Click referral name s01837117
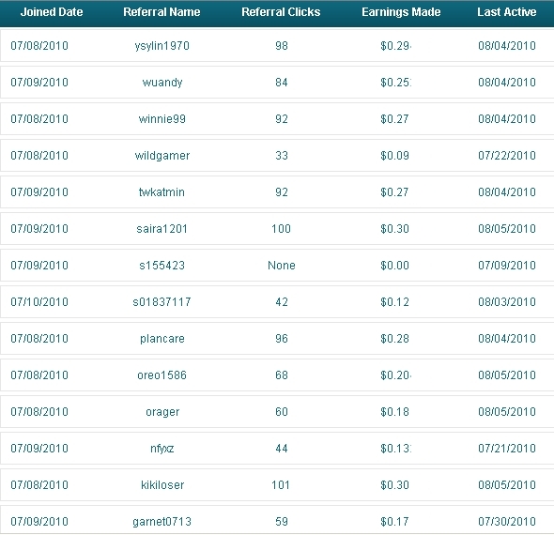 pyautogui.click(x=162, y=302)
